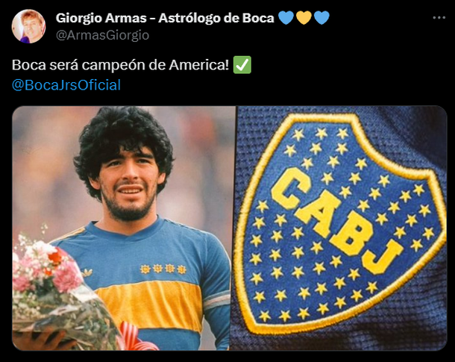Click the Adidas trefoil logo on jersey
Image resolution: width=455 pixels, height=362 pixels.
pyautogui.click(x=87, y=272)
